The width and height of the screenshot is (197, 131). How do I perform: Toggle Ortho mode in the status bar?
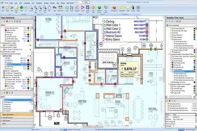(65, 130)
